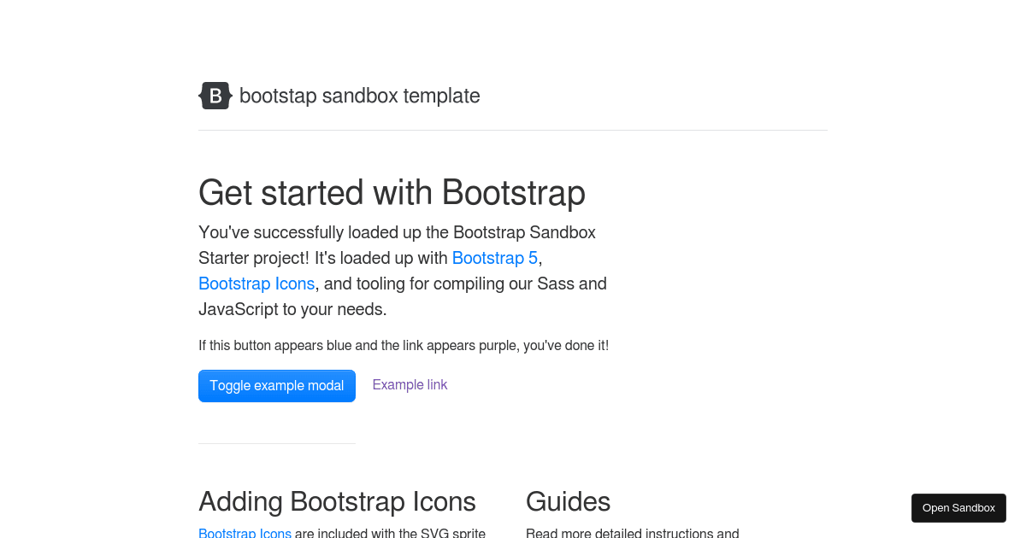Click the Get started with Bootstrap heading
Image resolution: width=1026 pixels, height=538 pixels.
point(392,193)
